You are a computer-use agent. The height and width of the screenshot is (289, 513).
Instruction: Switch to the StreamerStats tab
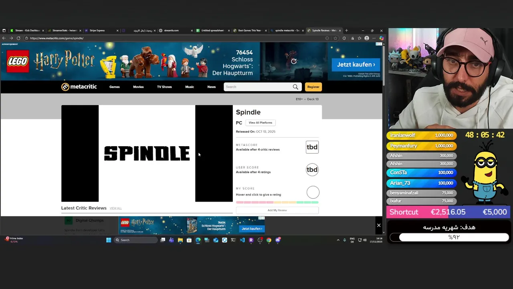[65, 31]
